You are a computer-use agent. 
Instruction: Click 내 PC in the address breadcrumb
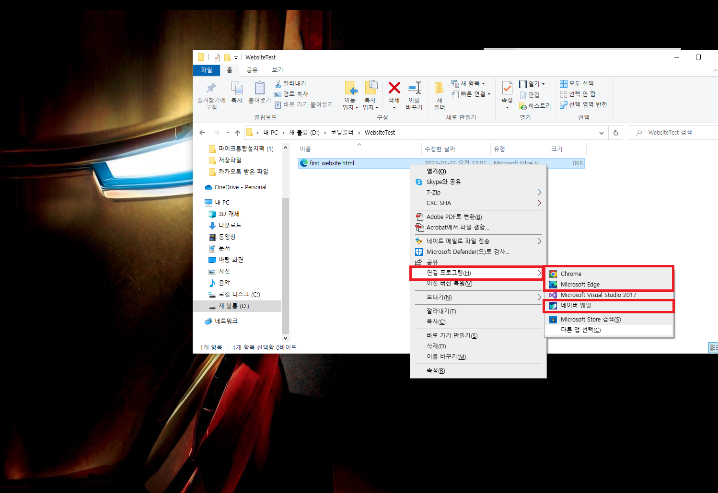click(x=270, y=133)
